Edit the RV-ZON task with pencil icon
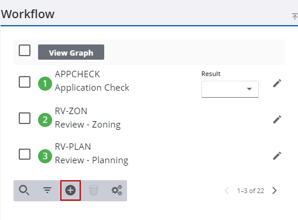 (x=277, y=119)
